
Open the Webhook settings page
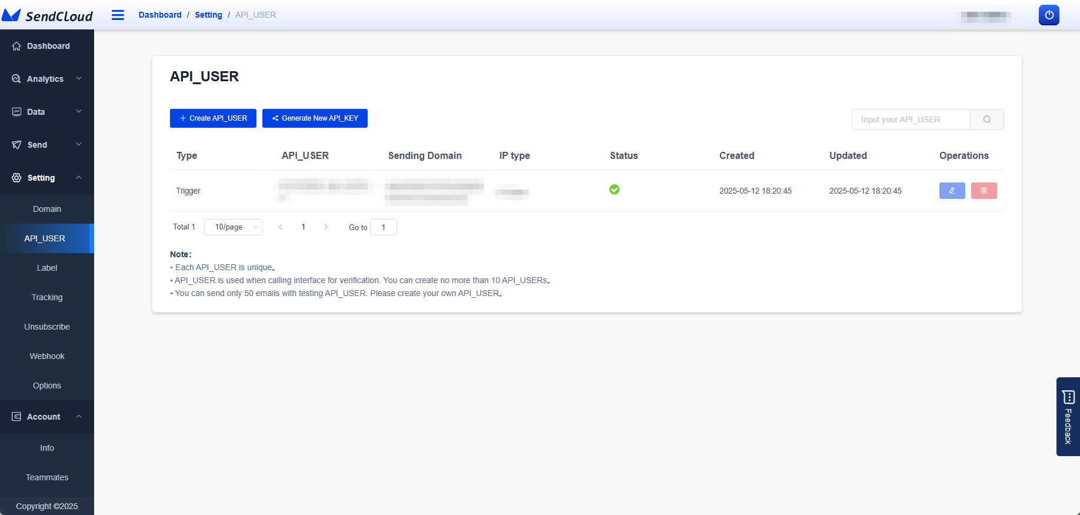pos(47,356)
